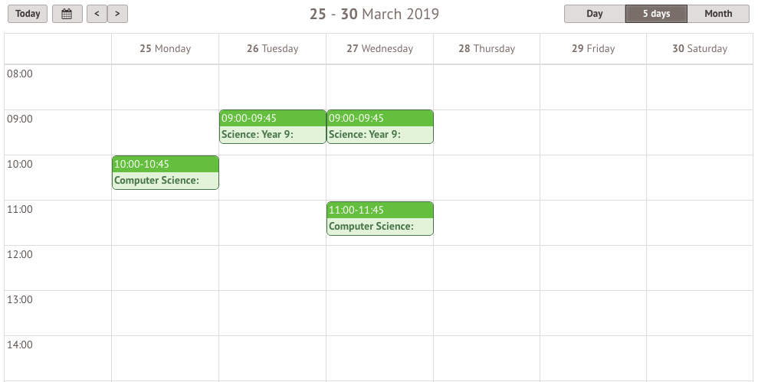The image size is (758, 382).
Task: Click the 28 Thursday column header
Action: pyautogui.click(x=487, y=48)
